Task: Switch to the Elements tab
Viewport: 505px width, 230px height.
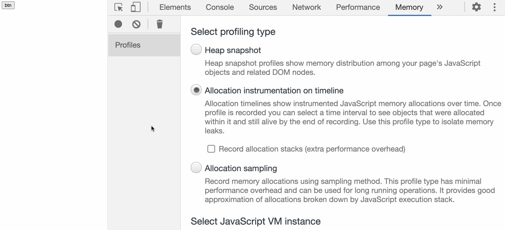Action: [175, 7]
